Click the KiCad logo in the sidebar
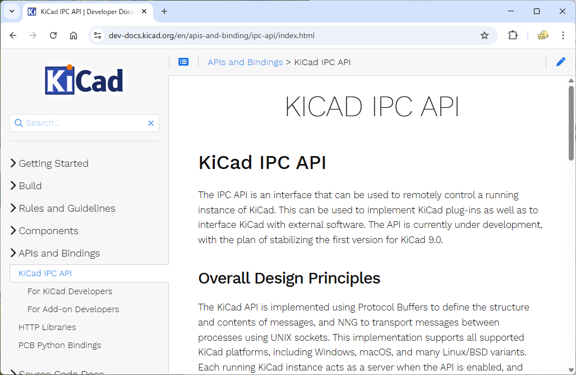The image size is (576, 375). [x=84, y=80]
